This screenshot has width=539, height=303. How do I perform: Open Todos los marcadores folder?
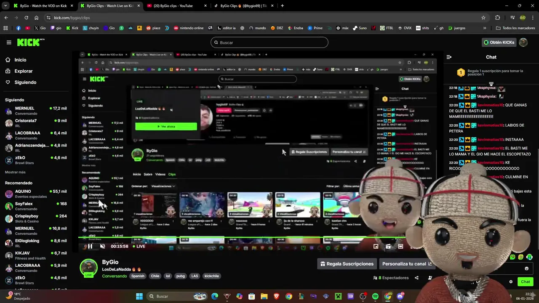pyautogui.click(x=515, y=28)
